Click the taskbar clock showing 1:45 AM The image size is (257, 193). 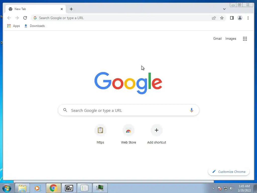point(244,188)
